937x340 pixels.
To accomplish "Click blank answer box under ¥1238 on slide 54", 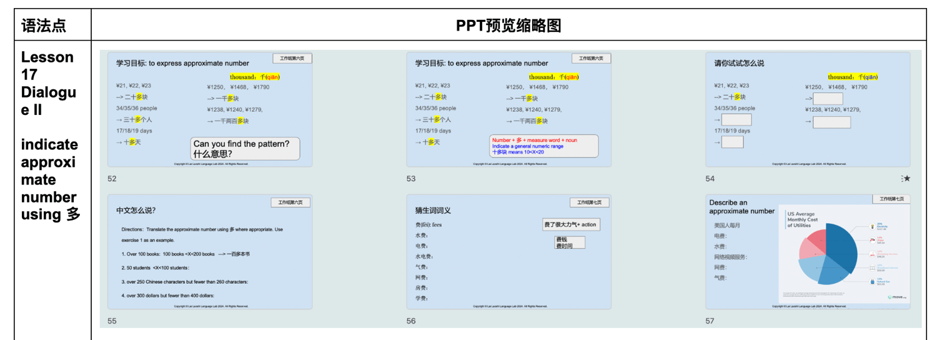I will click(831, 122).
